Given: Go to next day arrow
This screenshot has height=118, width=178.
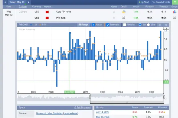Looking at the screenshot, I should click(29, 2).
